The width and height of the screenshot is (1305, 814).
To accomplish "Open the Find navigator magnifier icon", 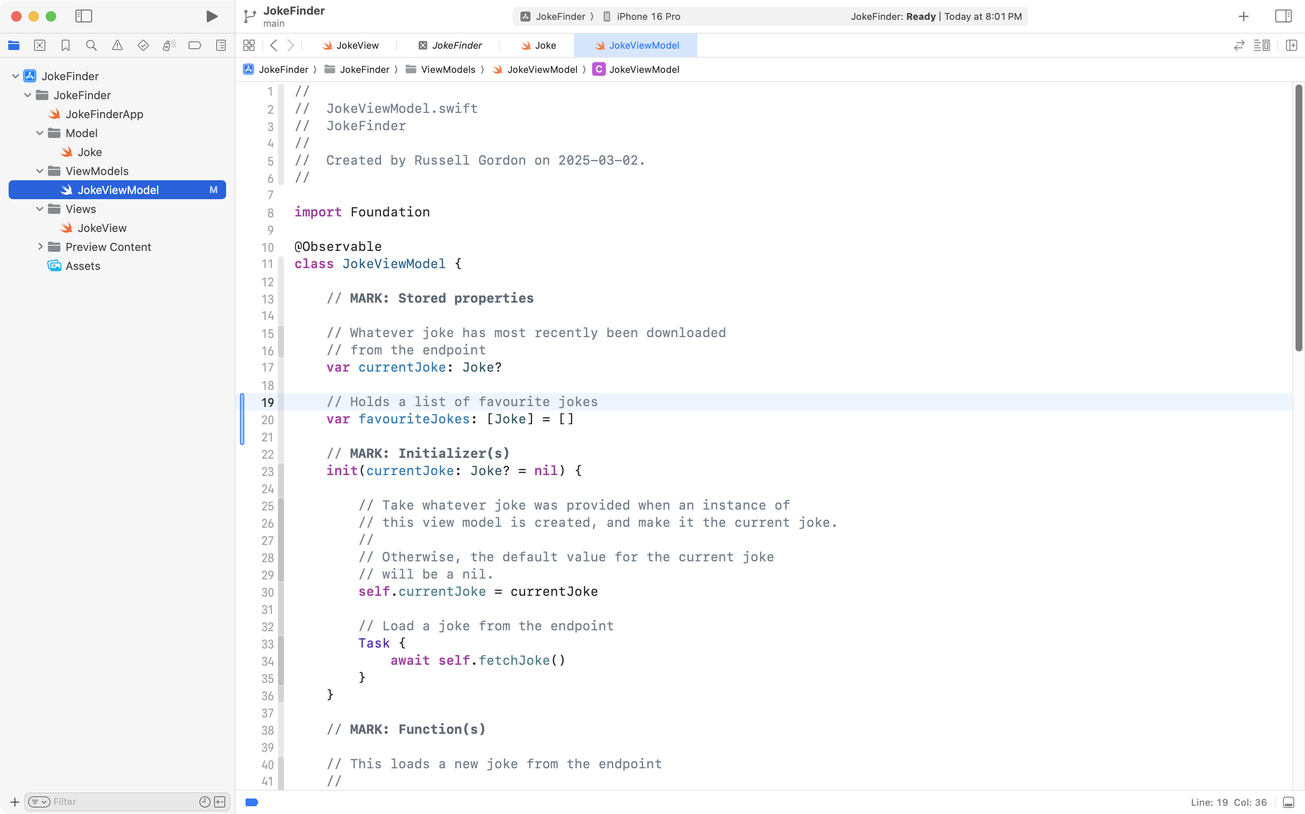I will tap(91, 45).
